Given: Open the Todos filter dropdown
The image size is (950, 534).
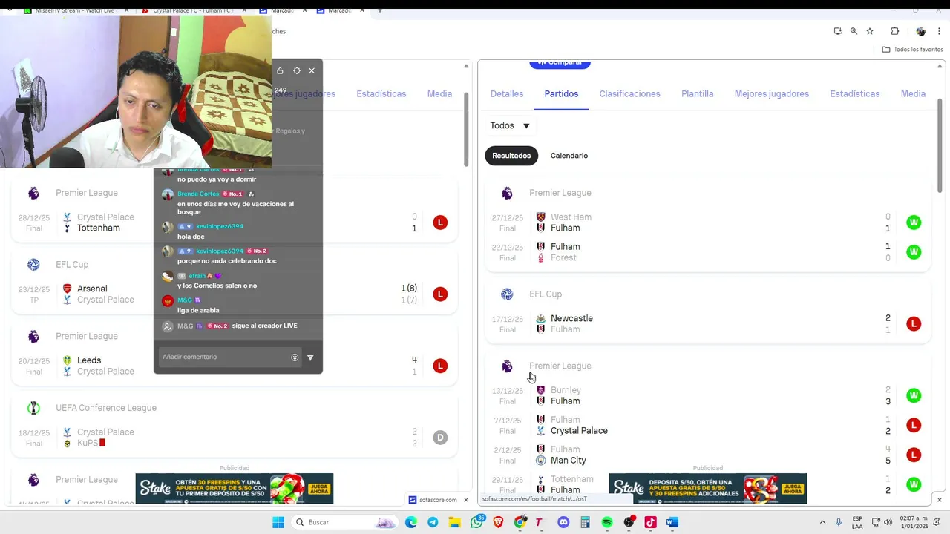Looking at the screenshot, I should (x=510, y=125).
